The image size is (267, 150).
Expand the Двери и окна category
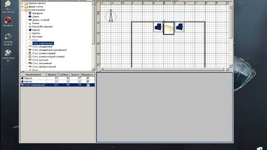[22, 7]
